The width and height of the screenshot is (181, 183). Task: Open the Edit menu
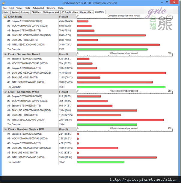click(x=11, y=8)
